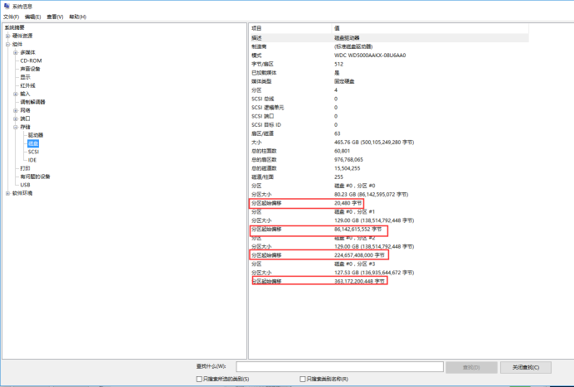Image resolution: width=574 pixels, height=387 pixels.
Task: Select the 有问题的设备 tree item
Action: [35, 177]
